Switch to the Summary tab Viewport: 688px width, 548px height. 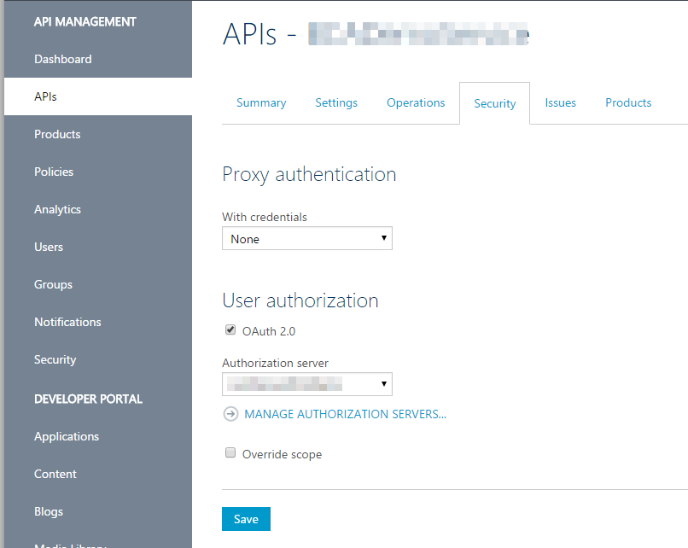261,102
